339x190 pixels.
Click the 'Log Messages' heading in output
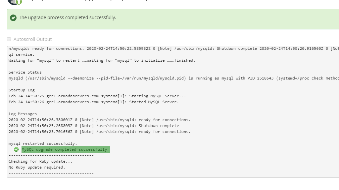23,114
